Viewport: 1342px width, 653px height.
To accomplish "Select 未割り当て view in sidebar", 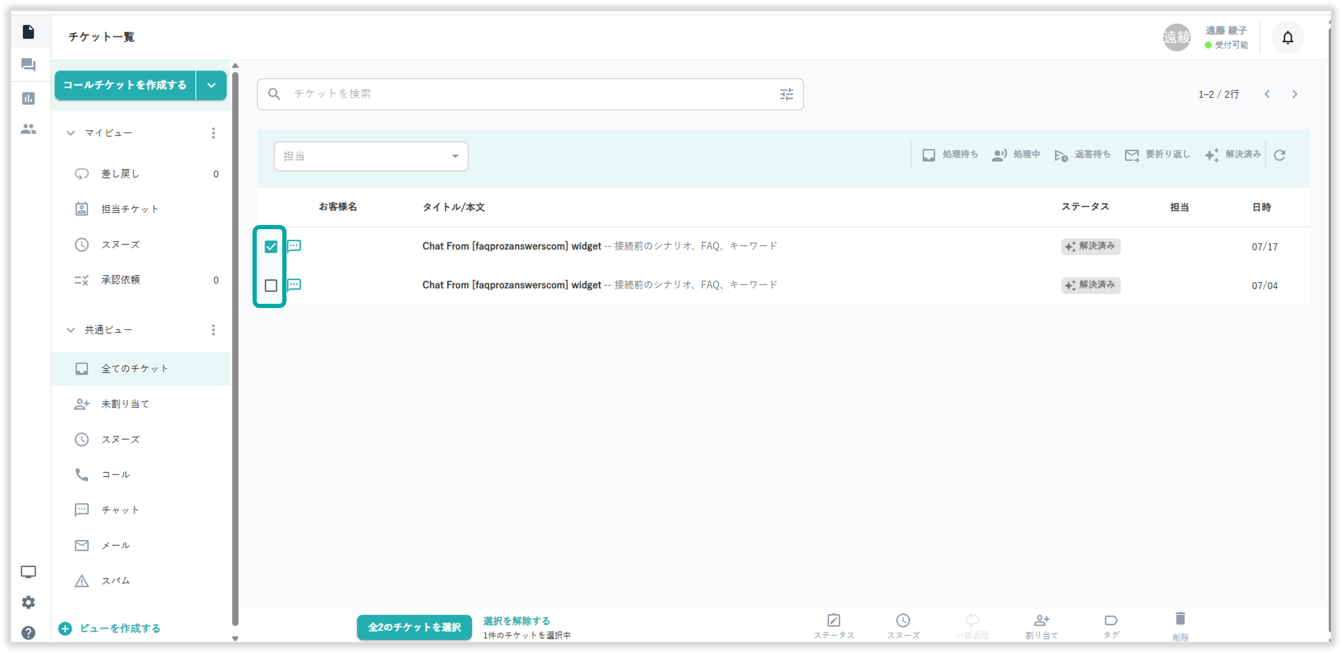I will point(125,404).
